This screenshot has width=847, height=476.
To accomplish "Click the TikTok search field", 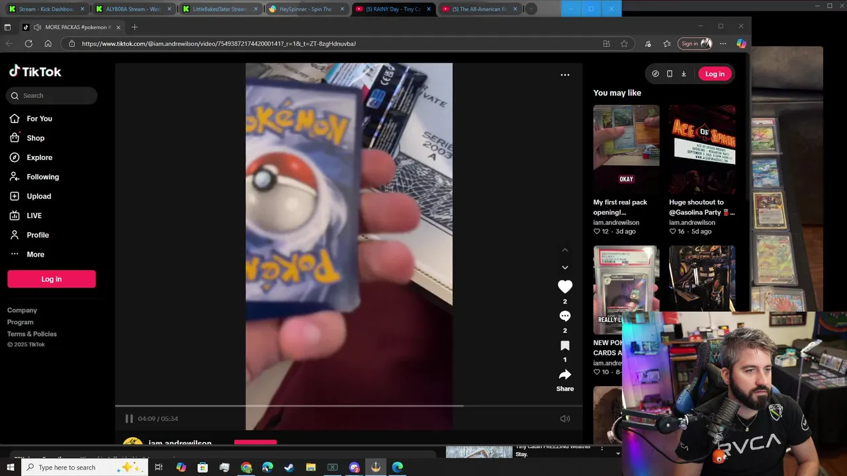I will [x=52, y=96].
